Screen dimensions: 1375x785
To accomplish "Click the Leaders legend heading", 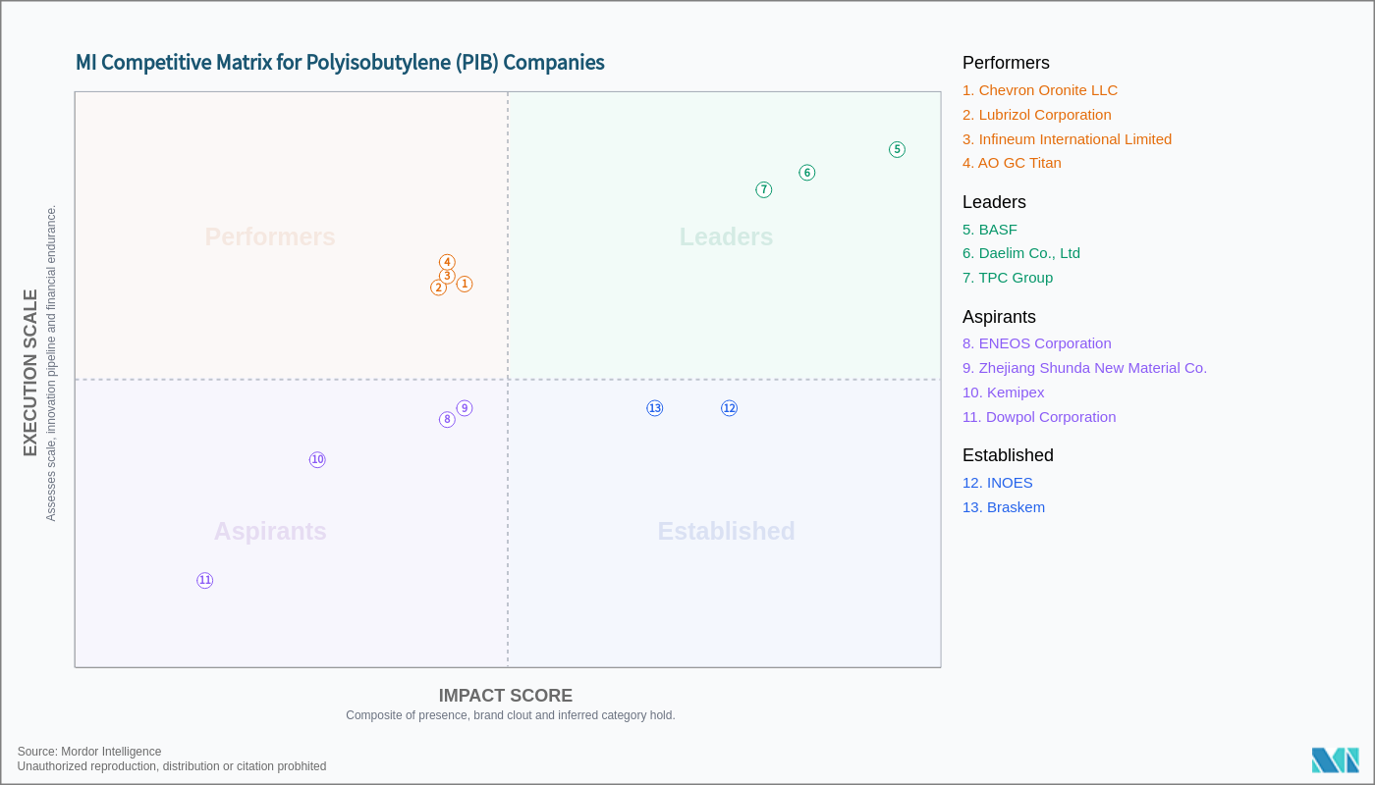I will [994, 202].
